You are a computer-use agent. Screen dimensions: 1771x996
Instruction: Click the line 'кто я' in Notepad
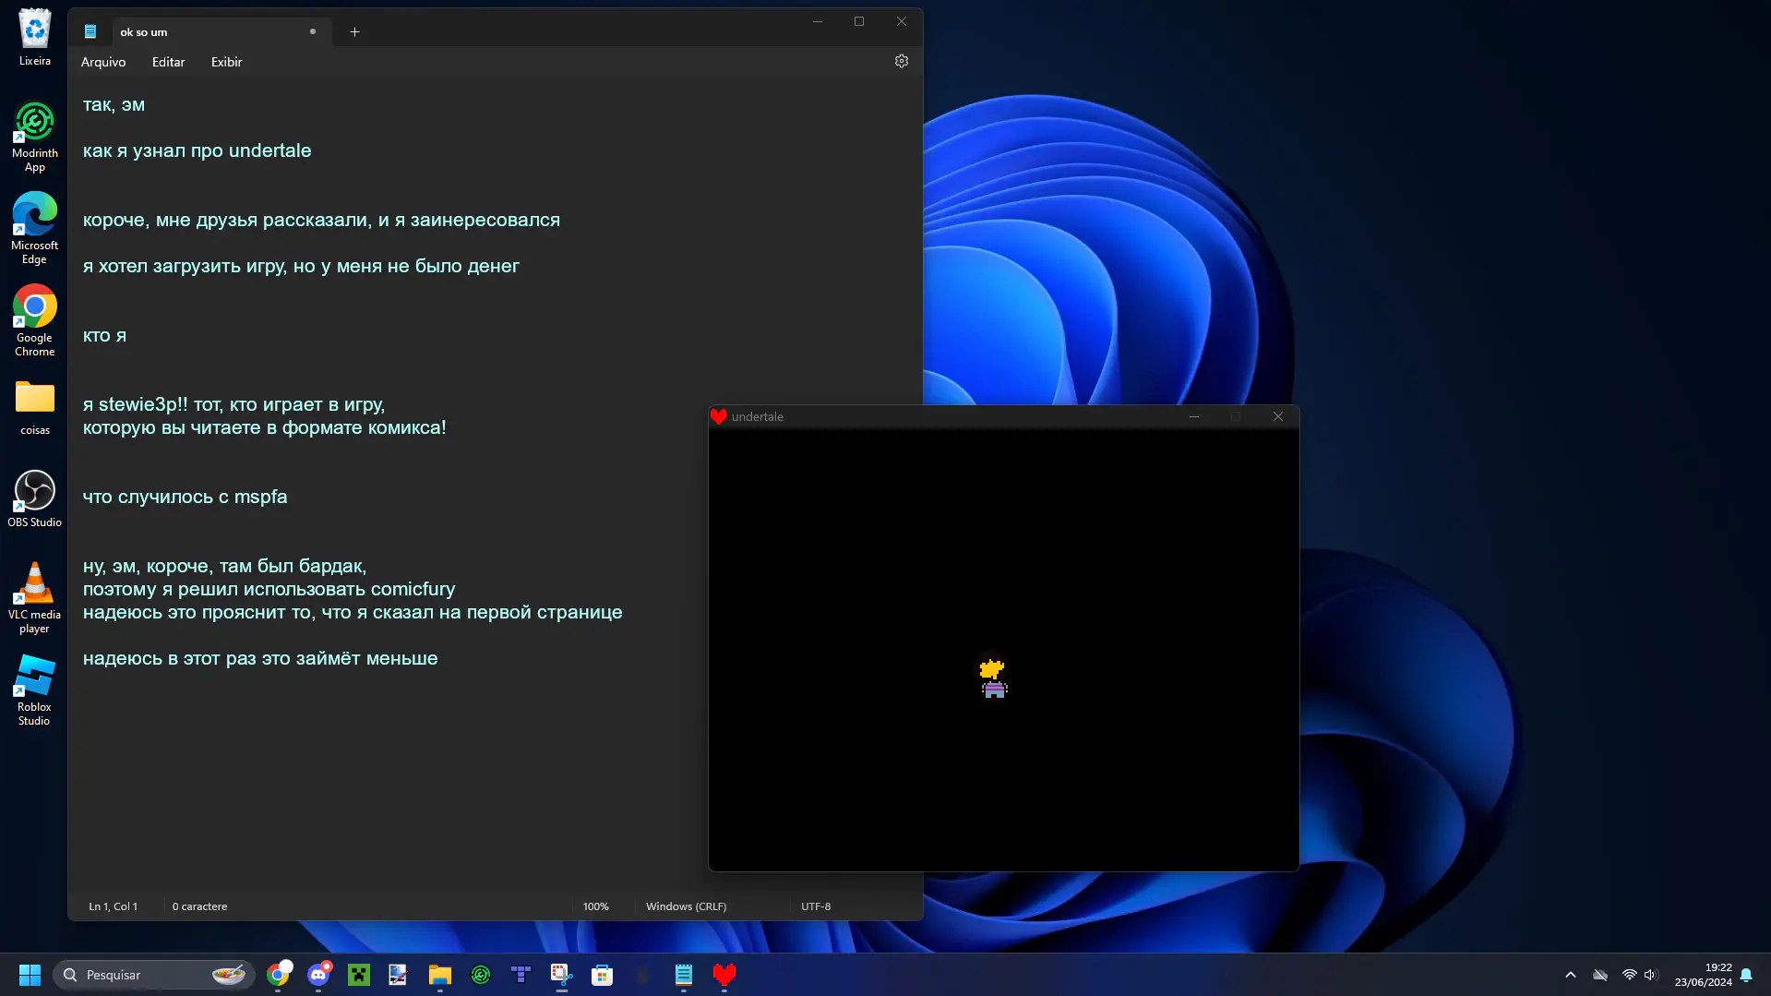point(104,335)
